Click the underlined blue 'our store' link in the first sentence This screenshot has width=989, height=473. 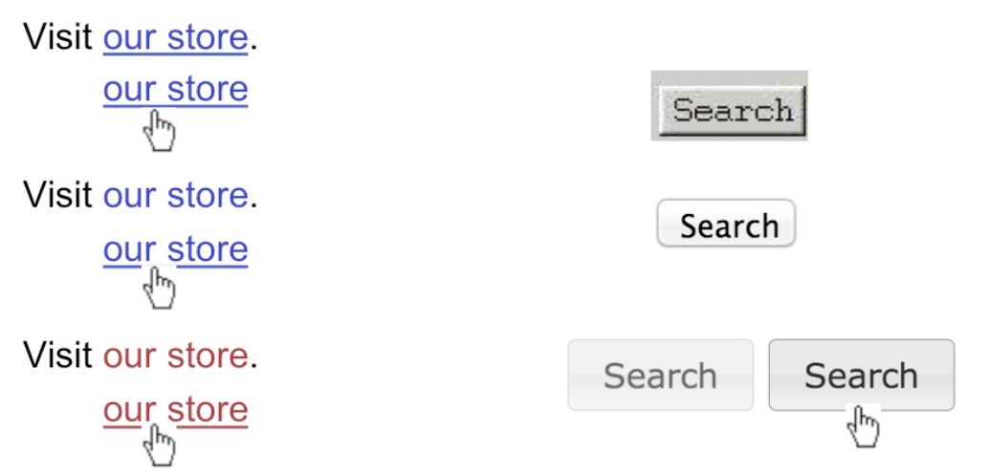[175, 37]
